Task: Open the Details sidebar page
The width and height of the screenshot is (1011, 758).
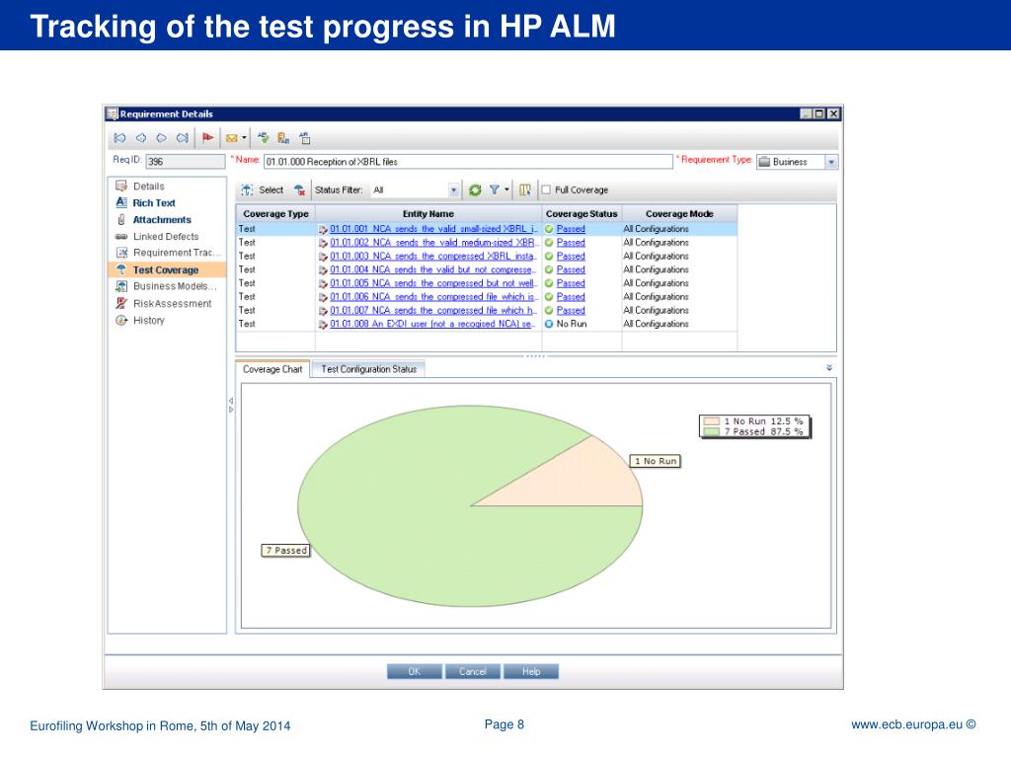Action: [149, 187]
